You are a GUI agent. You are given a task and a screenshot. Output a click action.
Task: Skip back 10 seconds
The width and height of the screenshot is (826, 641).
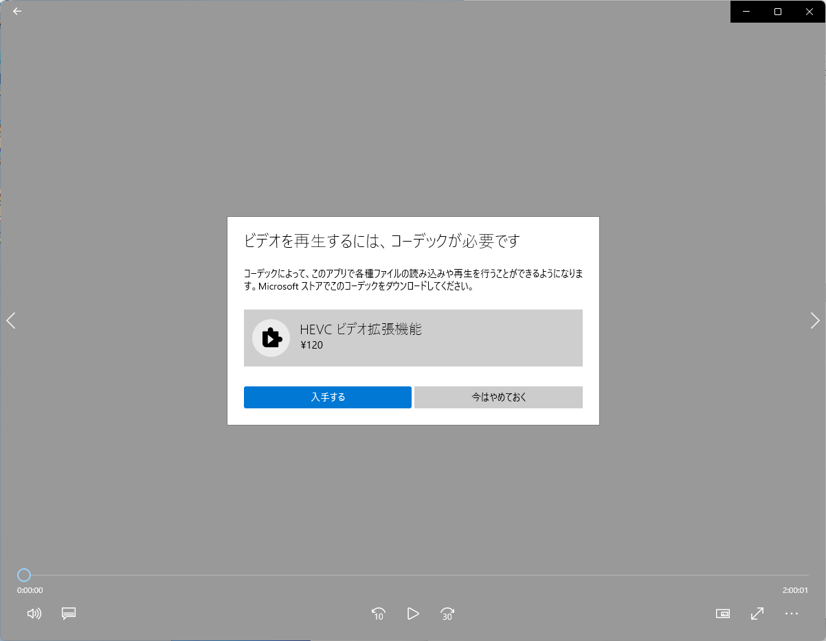click(x=378, y=614)
